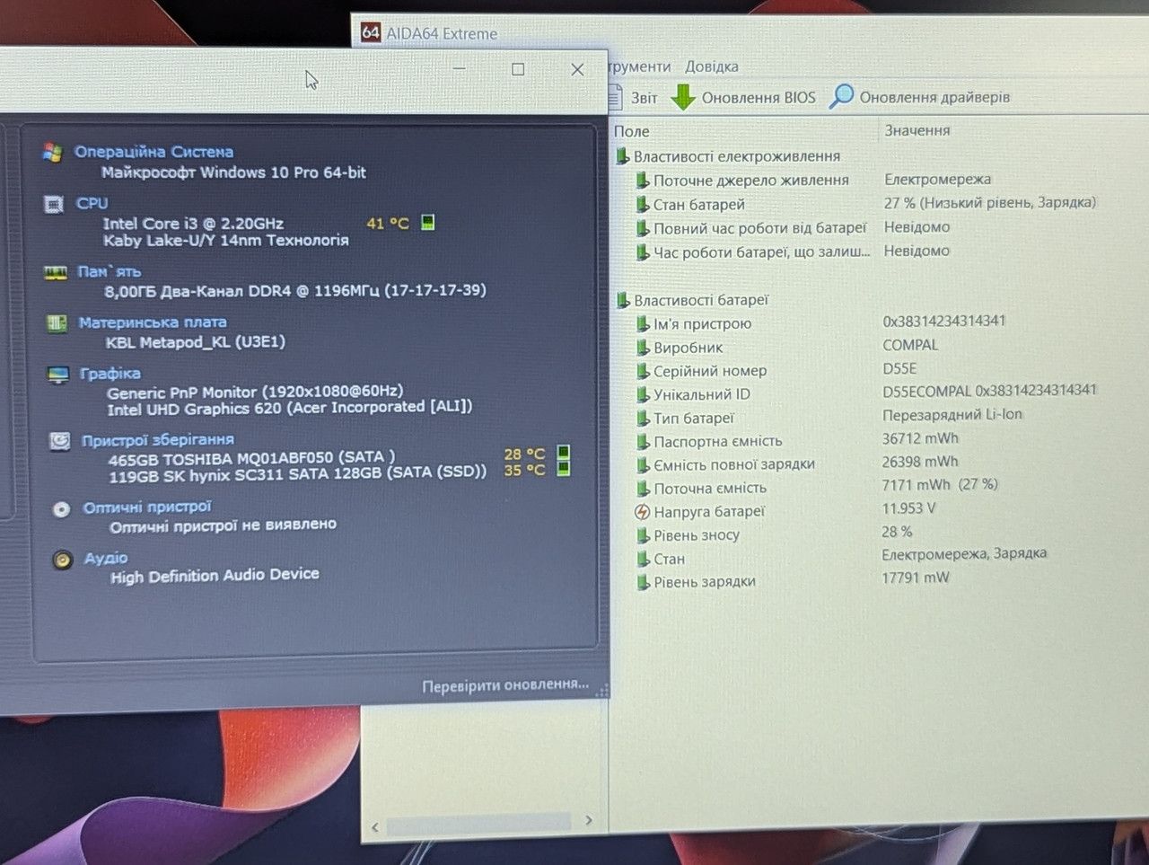The image size is (1149, 865).
Task: Click the green arrow Оновлення BIOS icon
Action: coord(683,97)
